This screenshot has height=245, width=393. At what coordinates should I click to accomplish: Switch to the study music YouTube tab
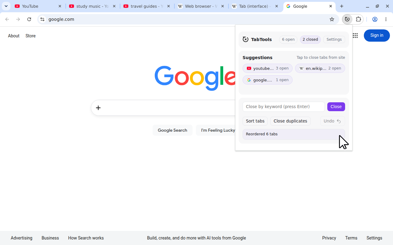(x=92, y=6)
